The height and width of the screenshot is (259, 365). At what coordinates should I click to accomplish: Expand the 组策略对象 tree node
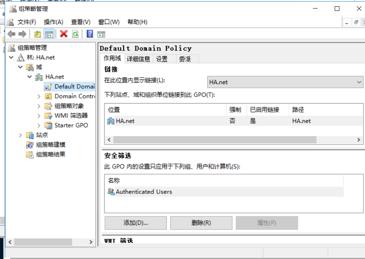tap(39, 106)
